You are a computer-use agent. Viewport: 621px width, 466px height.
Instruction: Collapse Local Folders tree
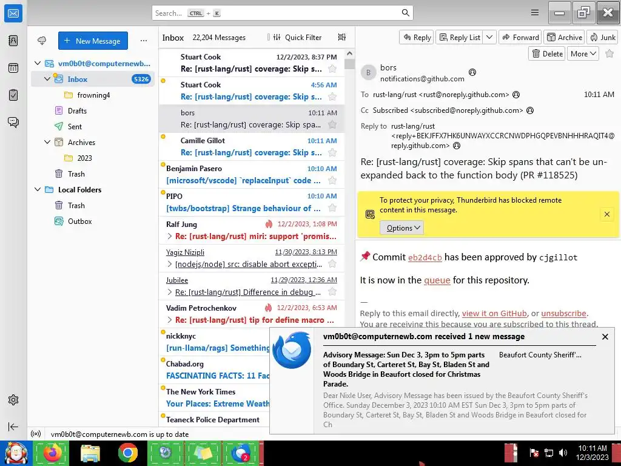(38, 189)
